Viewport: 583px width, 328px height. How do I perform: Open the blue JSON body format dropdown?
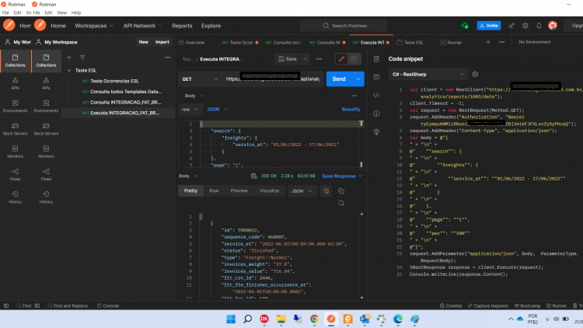[218, 110]
